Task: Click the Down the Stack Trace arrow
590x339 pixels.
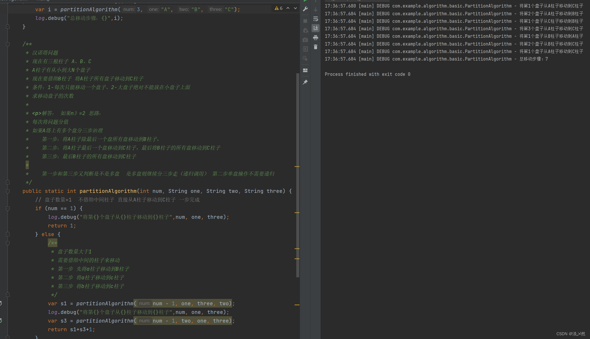Action: pos(316,10)
